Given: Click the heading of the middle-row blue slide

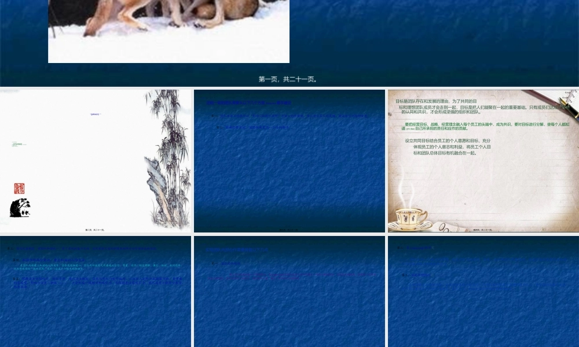Looking at the screenshot, I should tap(249, 103).
